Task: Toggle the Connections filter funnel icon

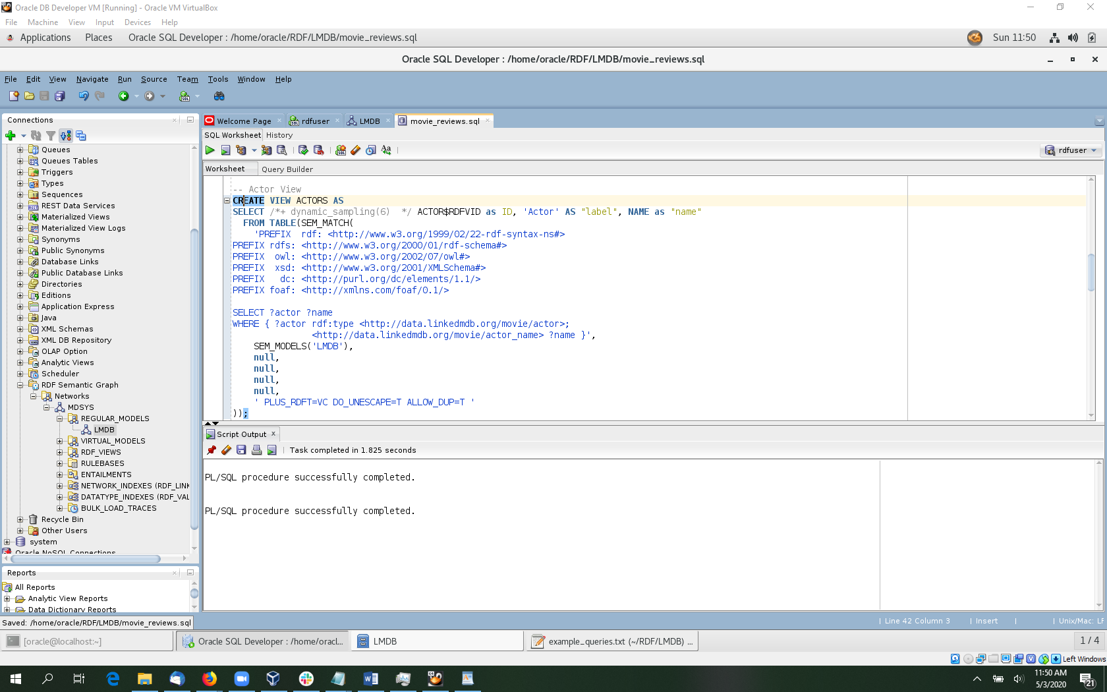Action: (x=51, y=136)
